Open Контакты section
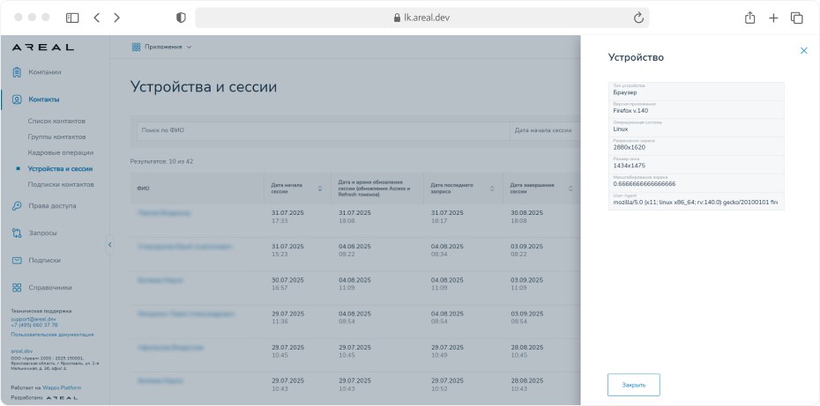Viewport: 820px width, 406px height. [x=44, y=100]
